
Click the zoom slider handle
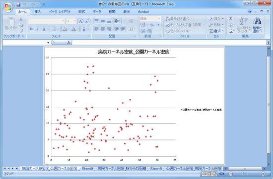[x=242, y=174]
